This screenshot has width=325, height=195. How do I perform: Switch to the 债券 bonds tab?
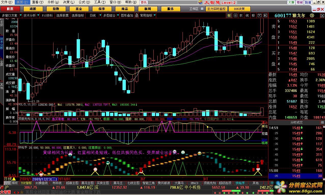coord(102,9)
